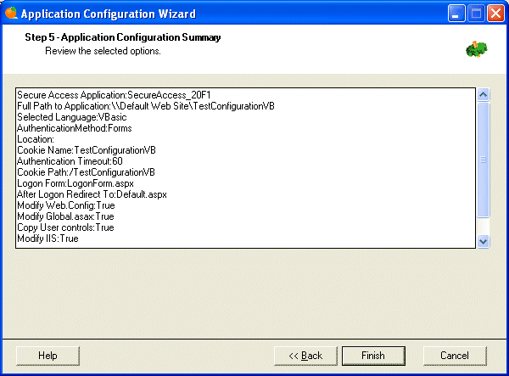Open Help for this wizard step
Screen dimensions: 509x376
tap(48, 356)
